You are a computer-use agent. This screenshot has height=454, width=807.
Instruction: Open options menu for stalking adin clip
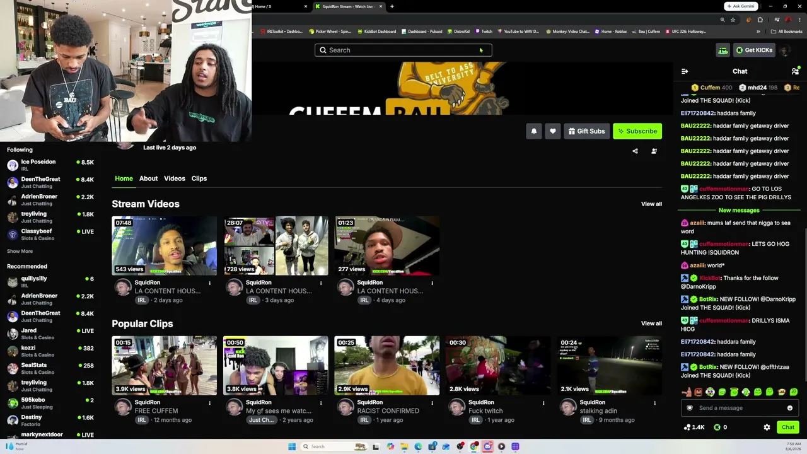coord(654,403)
